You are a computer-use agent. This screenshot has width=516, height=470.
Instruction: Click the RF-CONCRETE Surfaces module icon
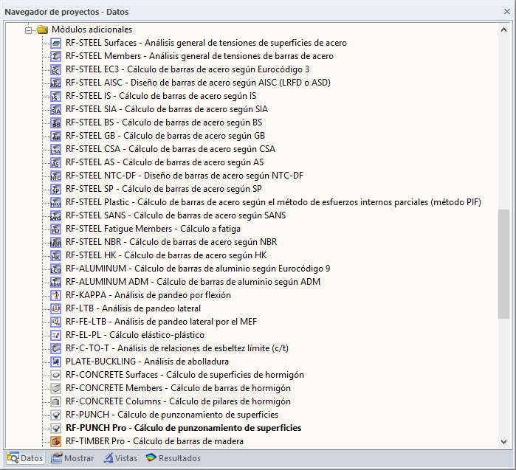(55, 375)
